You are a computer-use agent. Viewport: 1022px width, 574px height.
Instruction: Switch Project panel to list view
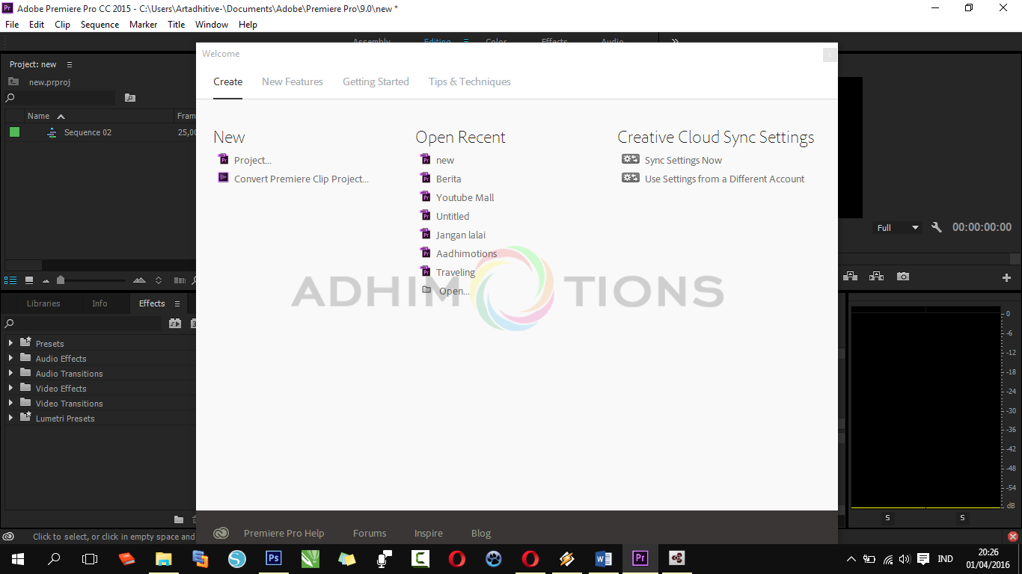[10, 280]
